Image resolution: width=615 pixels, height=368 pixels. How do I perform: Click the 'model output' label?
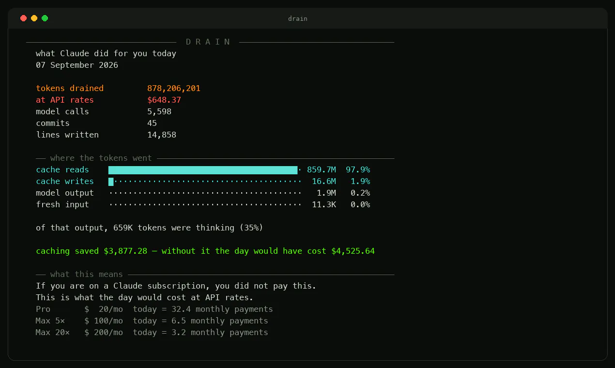click(x=65, y=193)
